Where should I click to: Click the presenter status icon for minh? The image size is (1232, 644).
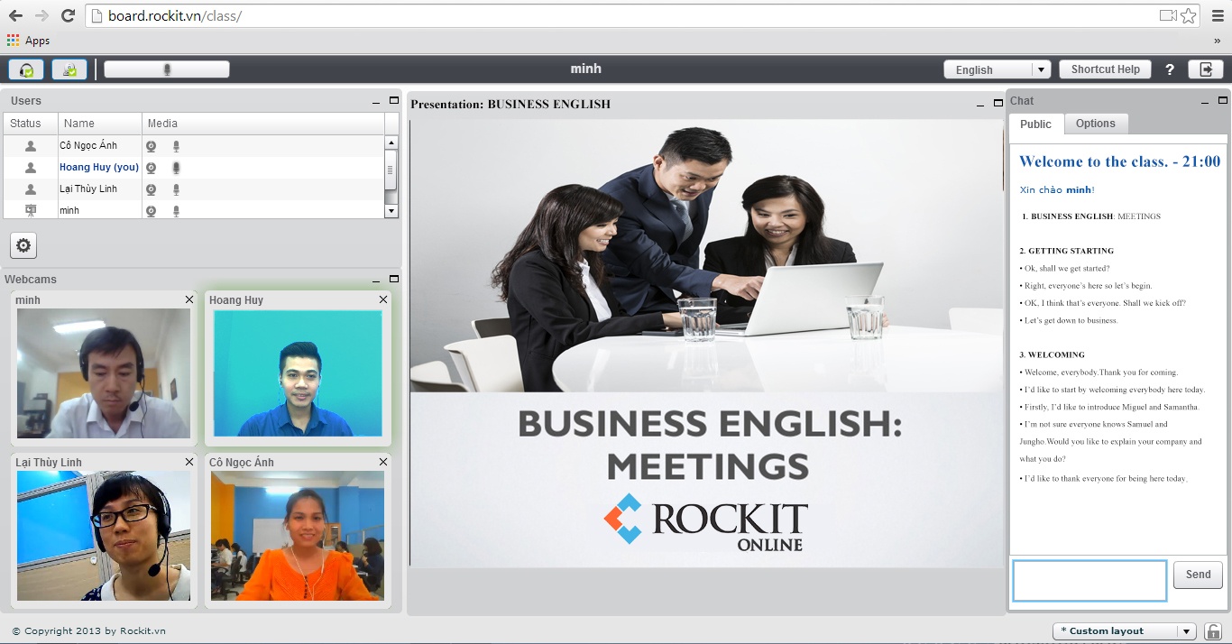point(31,210)
